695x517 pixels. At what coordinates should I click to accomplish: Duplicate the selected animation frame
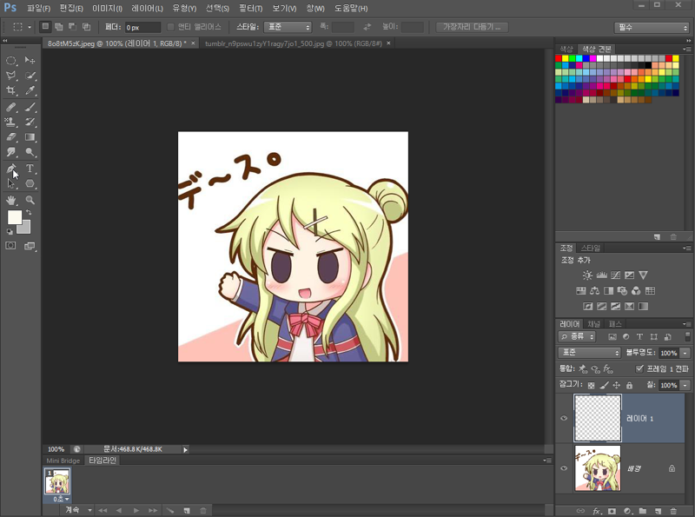point(187,511)
